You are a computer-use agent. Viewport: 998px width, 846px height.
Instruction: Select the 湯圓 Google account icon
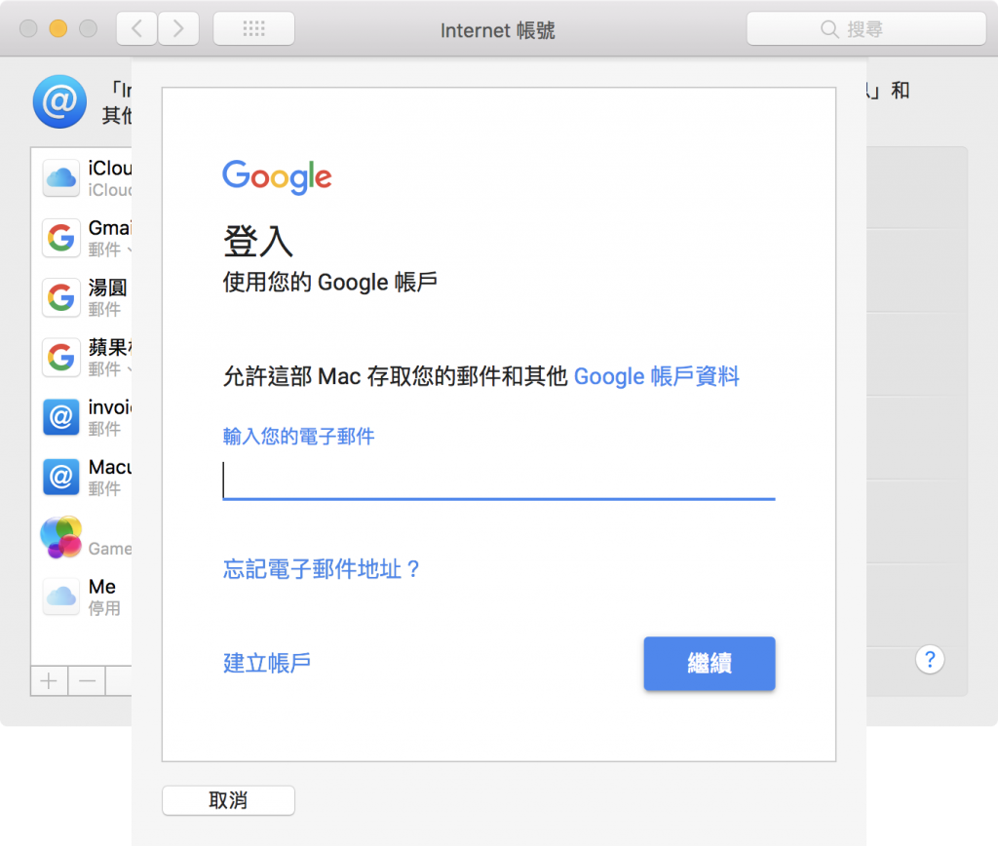click(x=61, y=297)
